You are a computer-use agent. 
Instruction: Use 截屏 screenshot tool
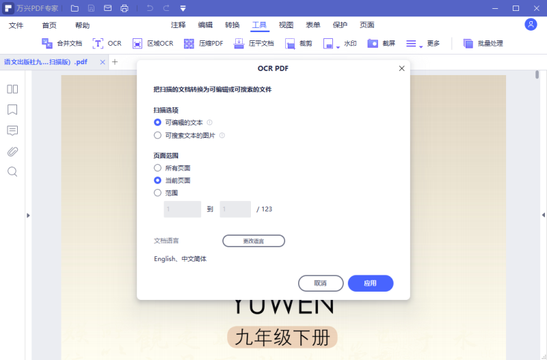click(x=381, y=43)
